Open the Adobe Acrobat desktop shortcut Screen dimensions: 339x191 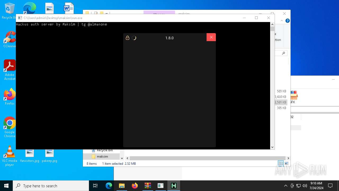10,70
